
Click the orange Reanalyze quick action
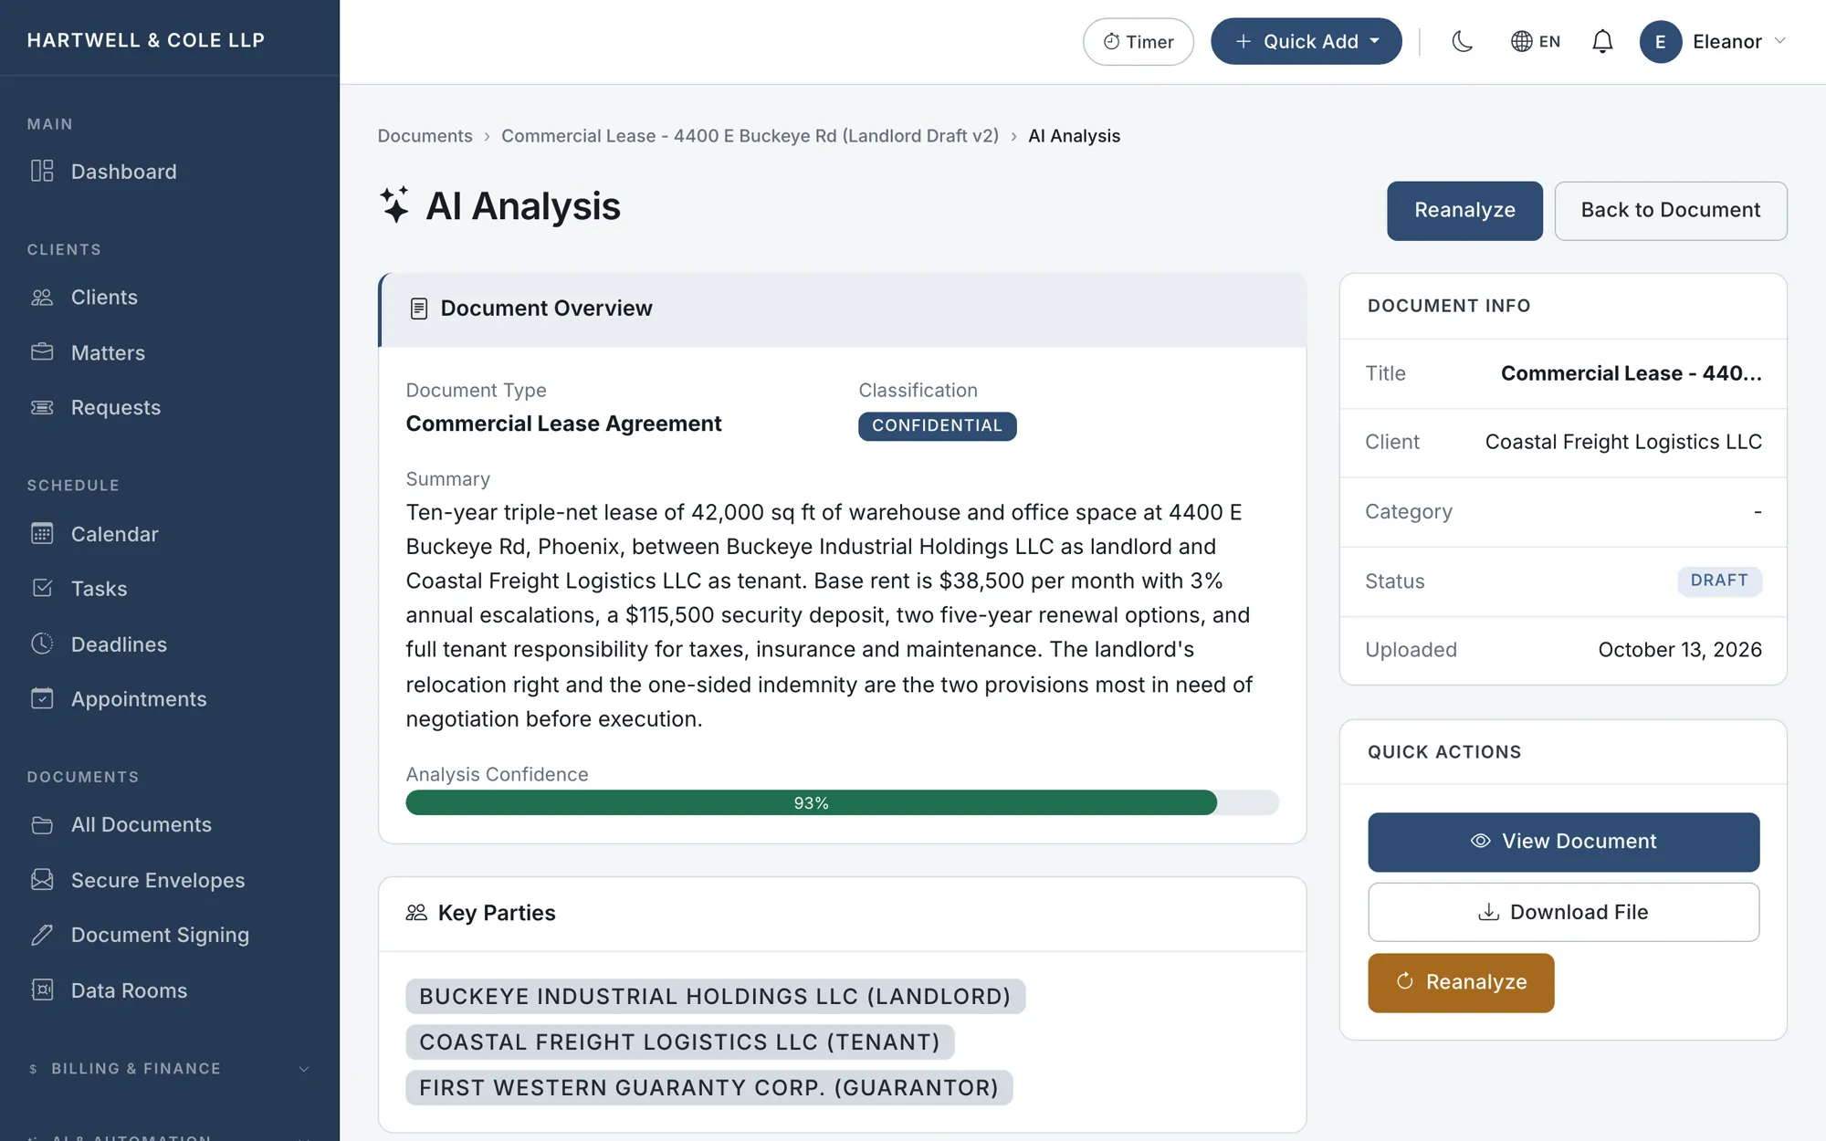(1461, 982)
